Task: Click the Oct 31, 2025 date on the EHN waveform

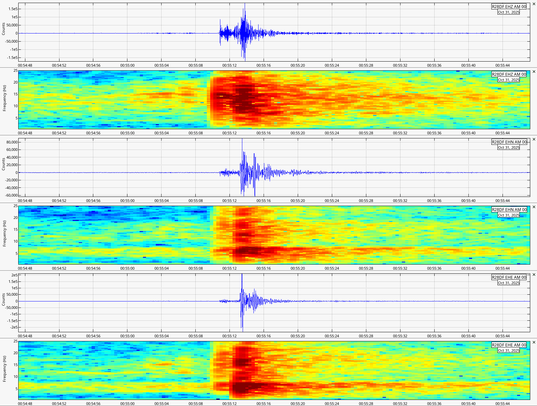Action: [x=509, y=148]
